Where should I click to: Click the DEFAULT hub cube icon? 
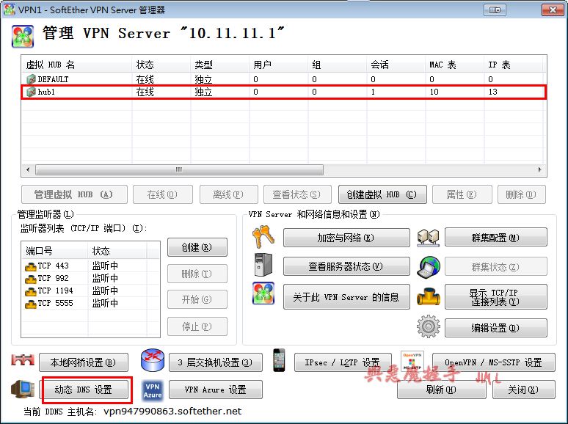(31, 79)
